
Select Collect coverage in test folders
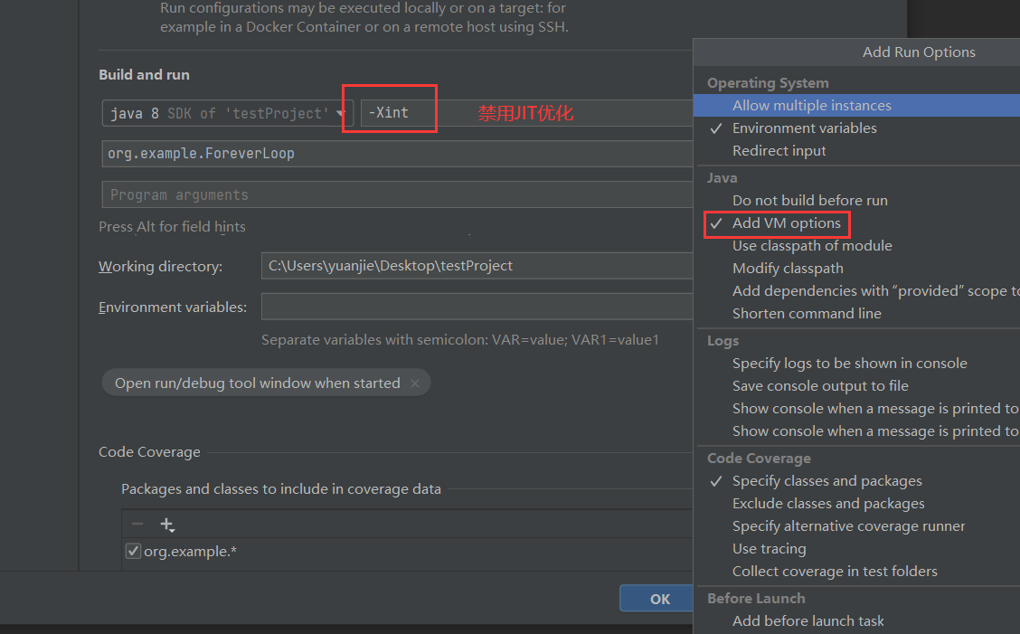[856, 572]
